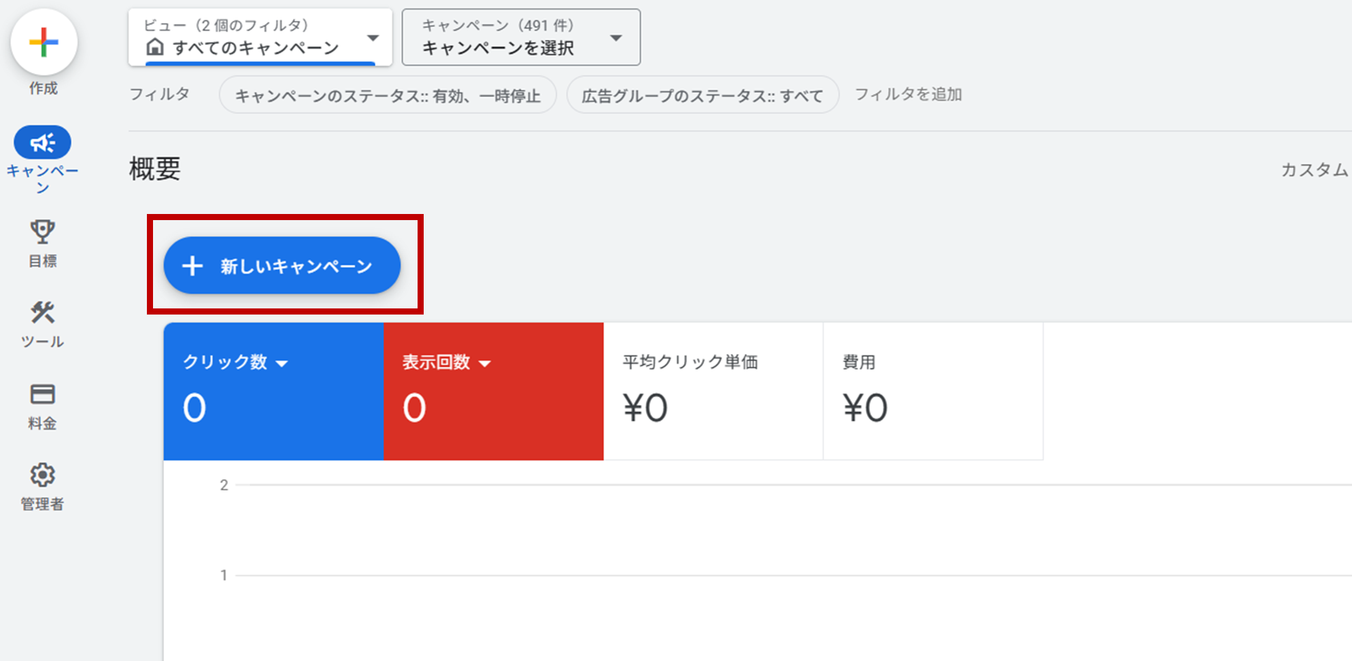Screen dimensions: 1352x661
Task: Click the ad group status filter chip
Action: (x=702, y=96)
